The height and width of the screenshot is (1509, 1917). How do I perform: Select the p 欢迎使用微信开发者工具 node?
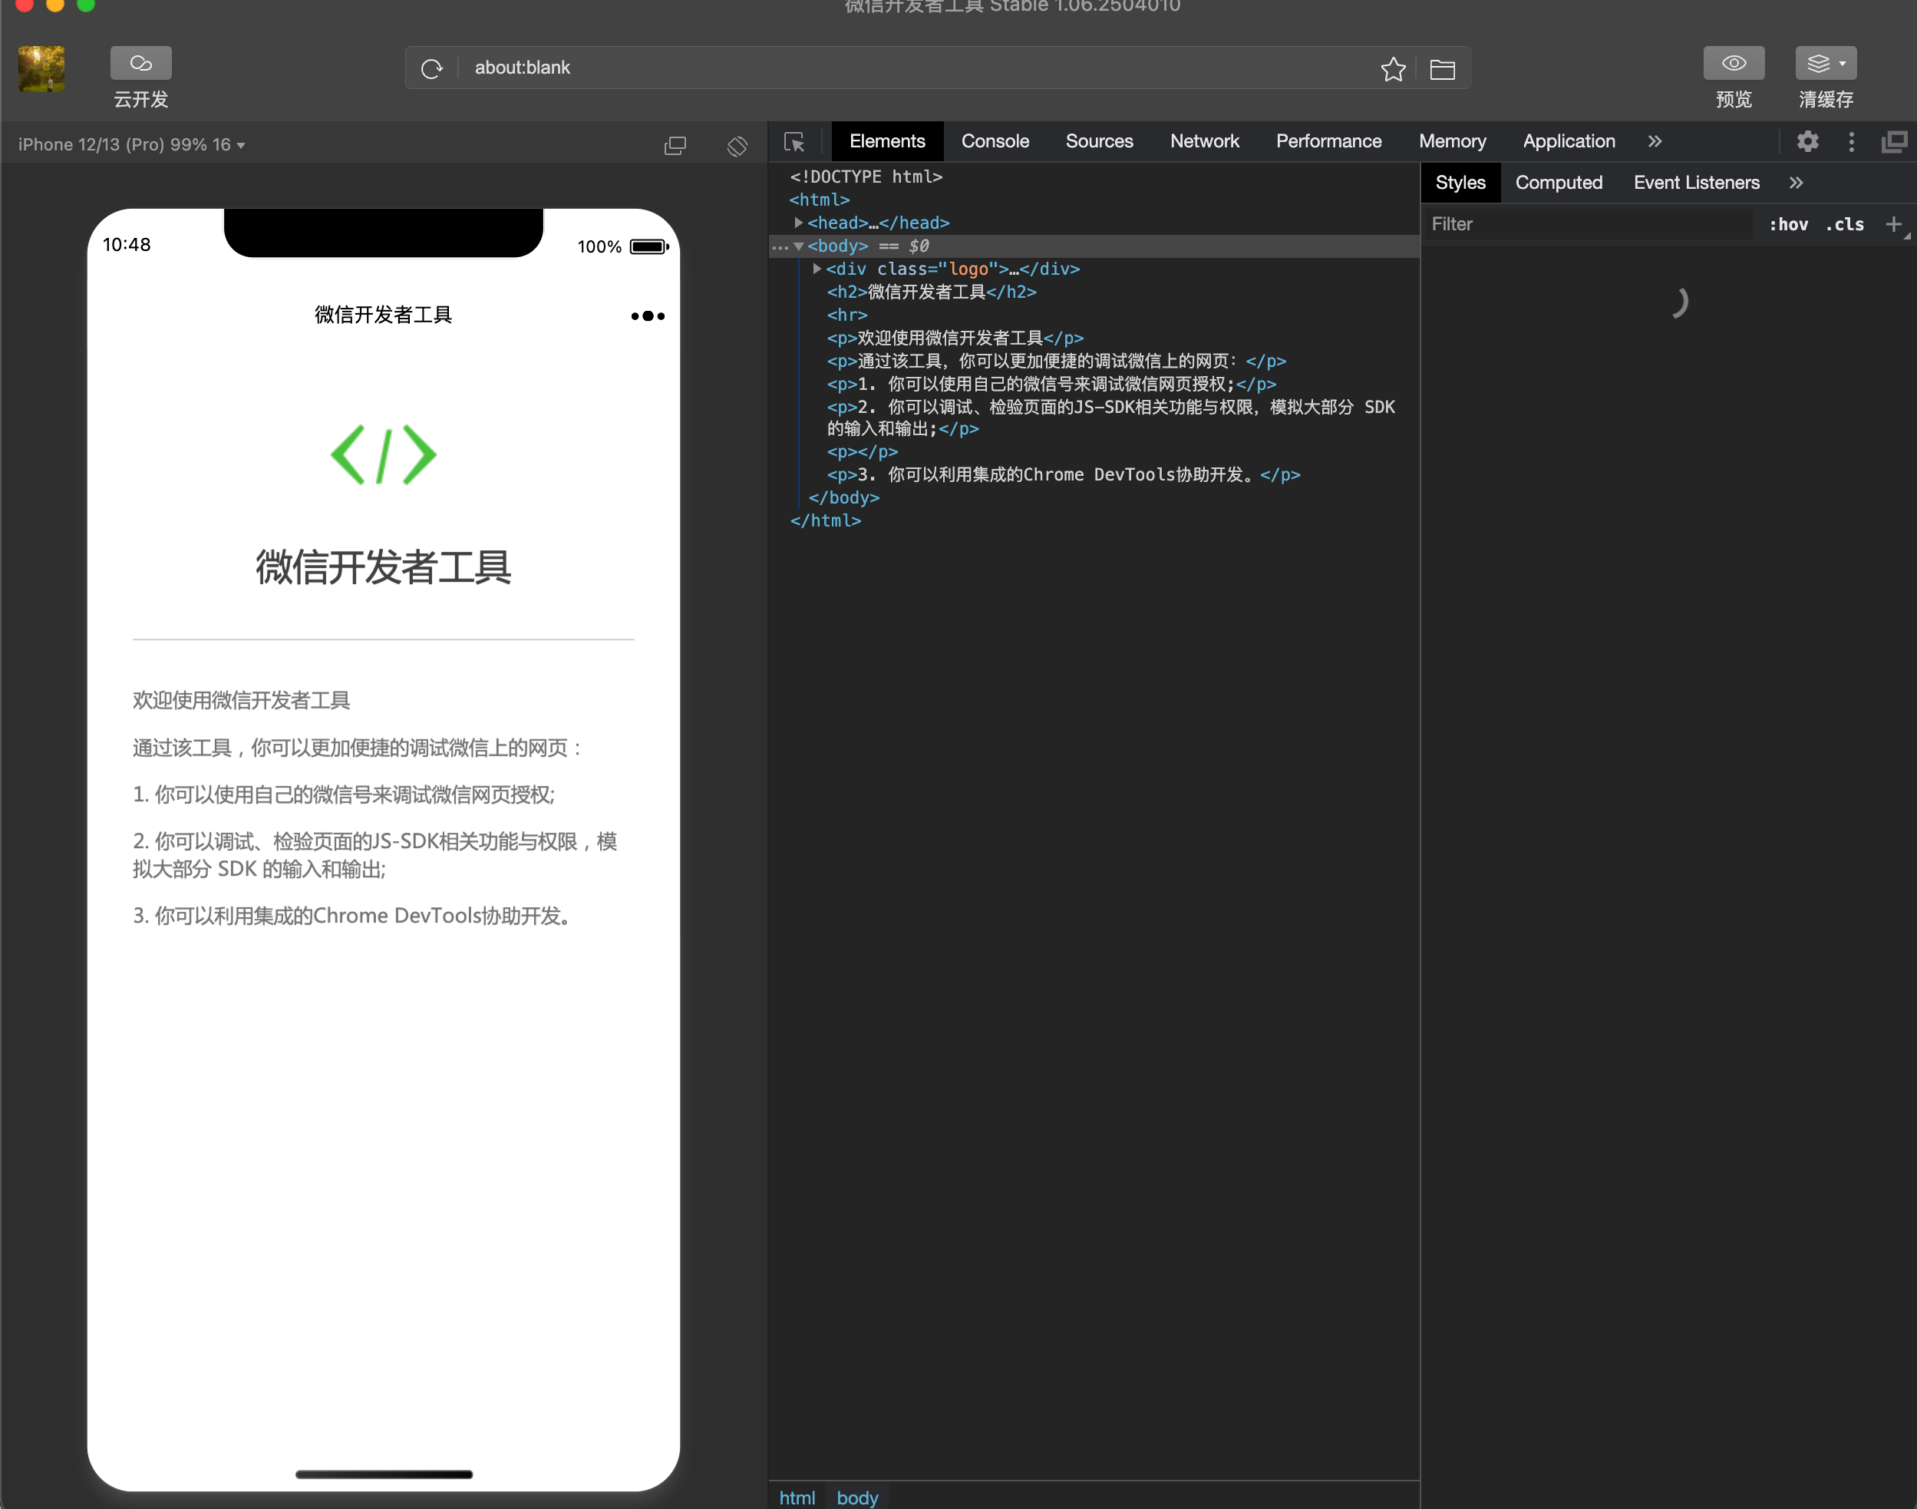point(955,338)
